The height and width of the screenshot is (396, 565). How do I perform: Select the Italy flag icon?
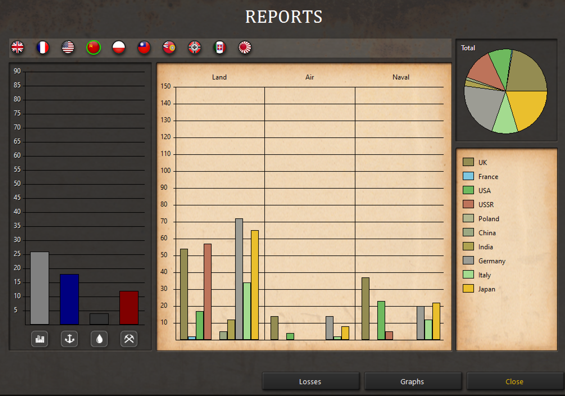[220, 47]
